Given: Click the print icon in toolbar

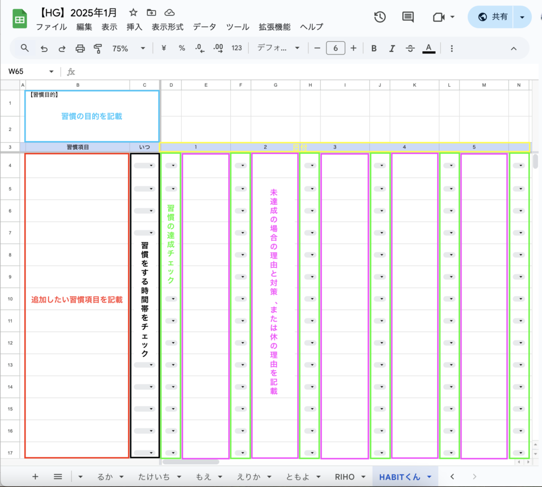Looking at the screenshot, I should click(80, 48).
